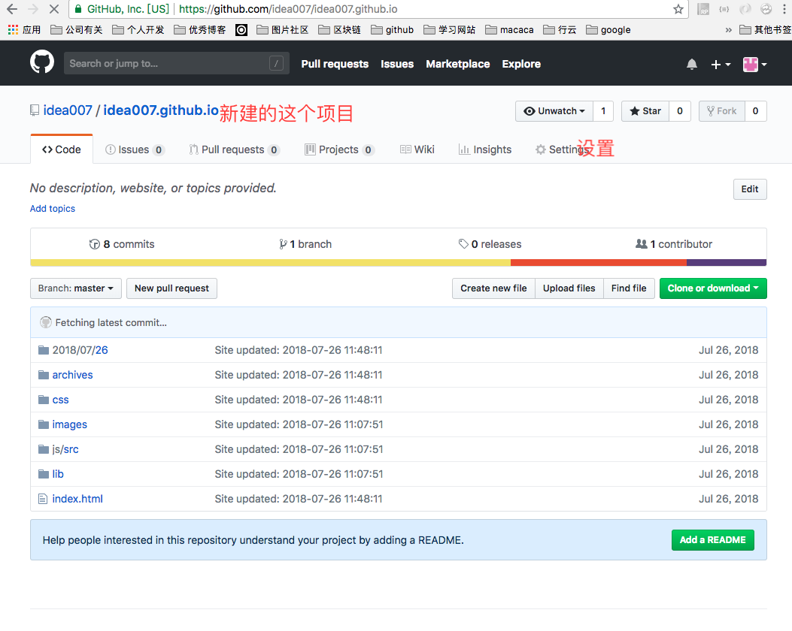This screenshot has width=792, height=631.
Task: Open Issues in the top navigation
Action: (397, 64)
